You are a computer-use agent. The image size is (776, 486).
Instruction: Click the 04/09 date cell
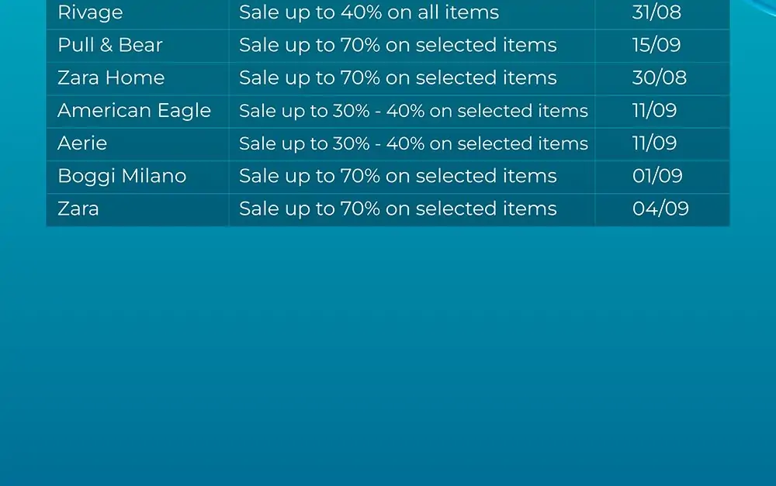point(662,209)
